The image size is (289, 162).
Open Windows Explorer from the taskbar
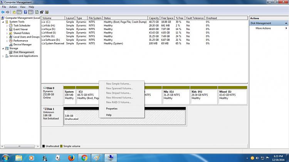tap(18, 158)
